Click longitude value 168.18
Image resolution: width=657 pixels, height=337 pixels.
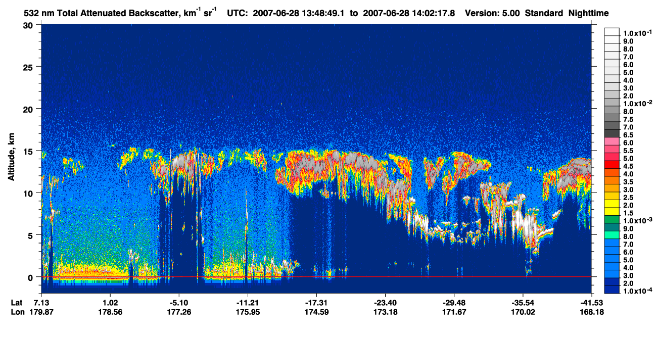click(x=593, y=312)
